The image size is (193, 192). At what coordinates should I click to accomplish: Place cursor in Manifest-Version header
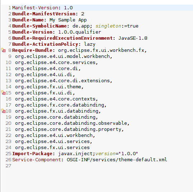pyautogui.click(x=35, y=8)
